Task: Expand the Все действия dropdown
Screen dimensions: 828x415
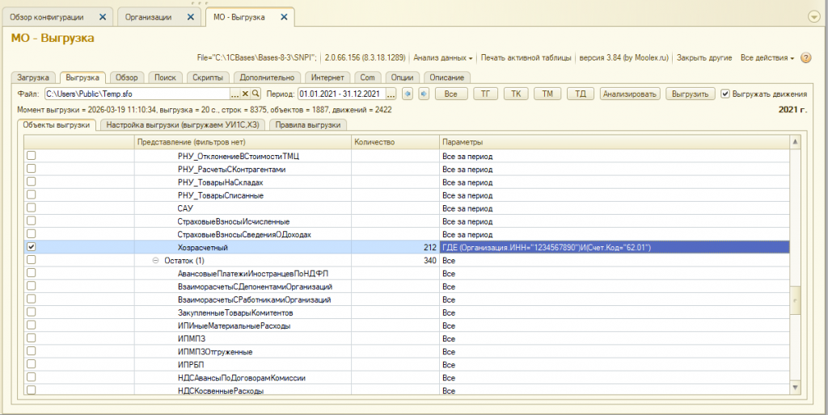Action: [767, 58]
